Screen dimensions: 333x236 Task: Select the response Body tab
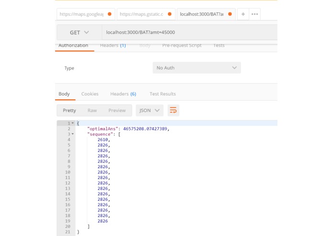click(x=64, y=94)
